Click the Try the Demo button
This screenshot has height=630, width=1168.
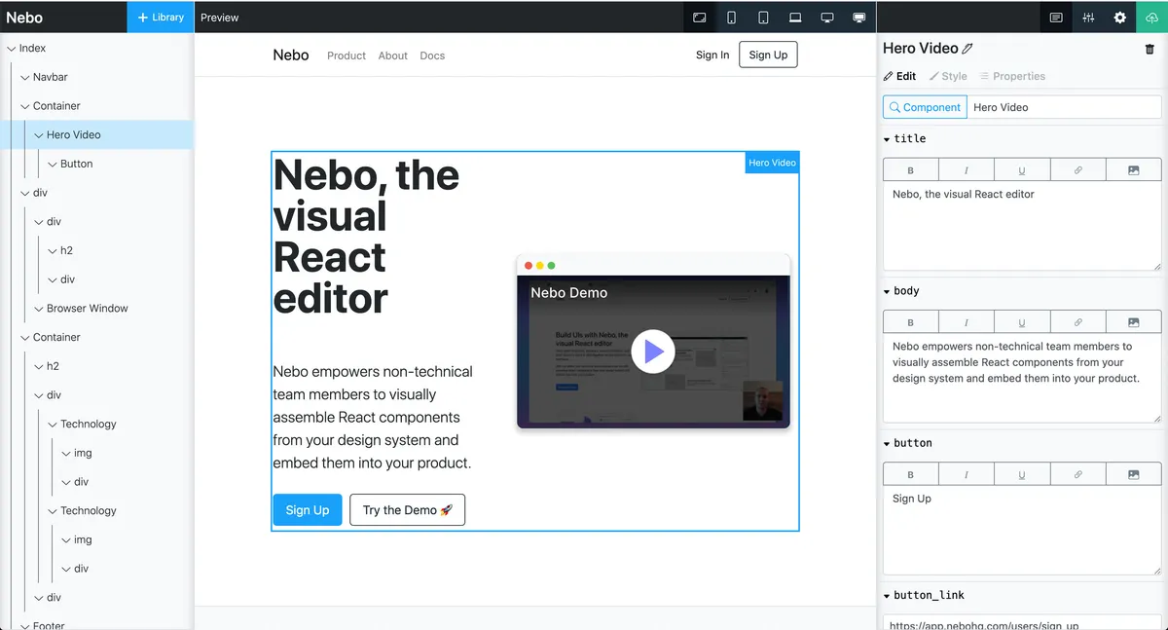point(407,510)
